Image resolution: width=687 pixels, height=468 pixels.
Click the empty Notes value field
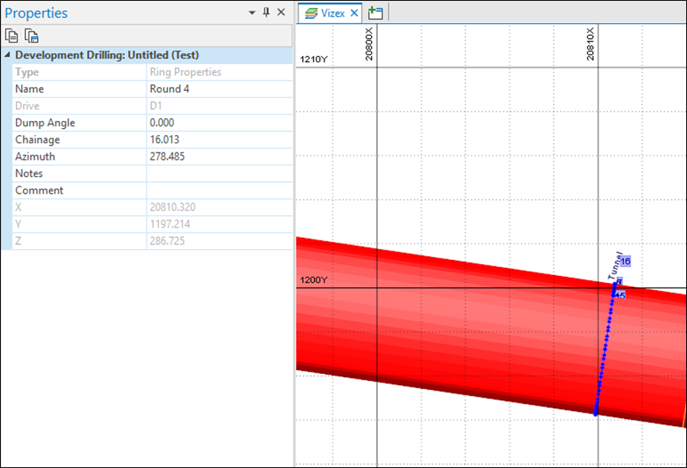pos(219,173)
